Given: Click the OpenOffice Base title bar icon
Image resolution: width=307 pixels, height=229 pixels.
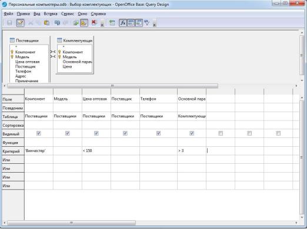Looking at the screenshot, I should 4,4.
